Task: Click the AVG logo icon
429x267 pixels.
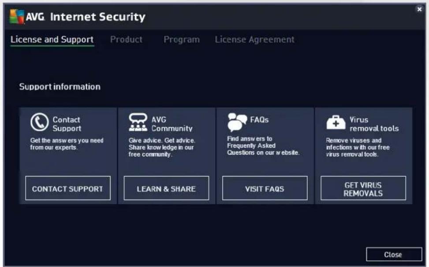Action: tap(17, 17)
